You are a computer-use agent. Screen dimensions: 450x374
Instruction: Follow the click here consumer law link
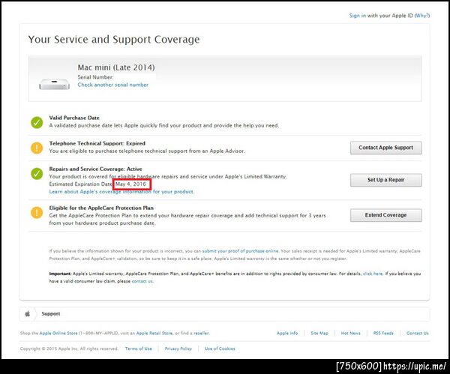[x=373, y=274]
